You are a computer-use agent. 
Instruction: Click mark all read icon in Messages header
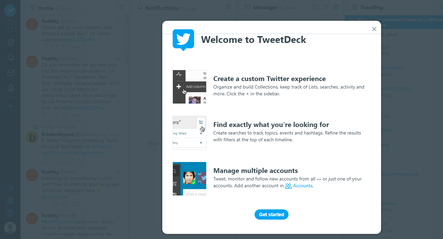pyautogui.click(x=326, y=7)
